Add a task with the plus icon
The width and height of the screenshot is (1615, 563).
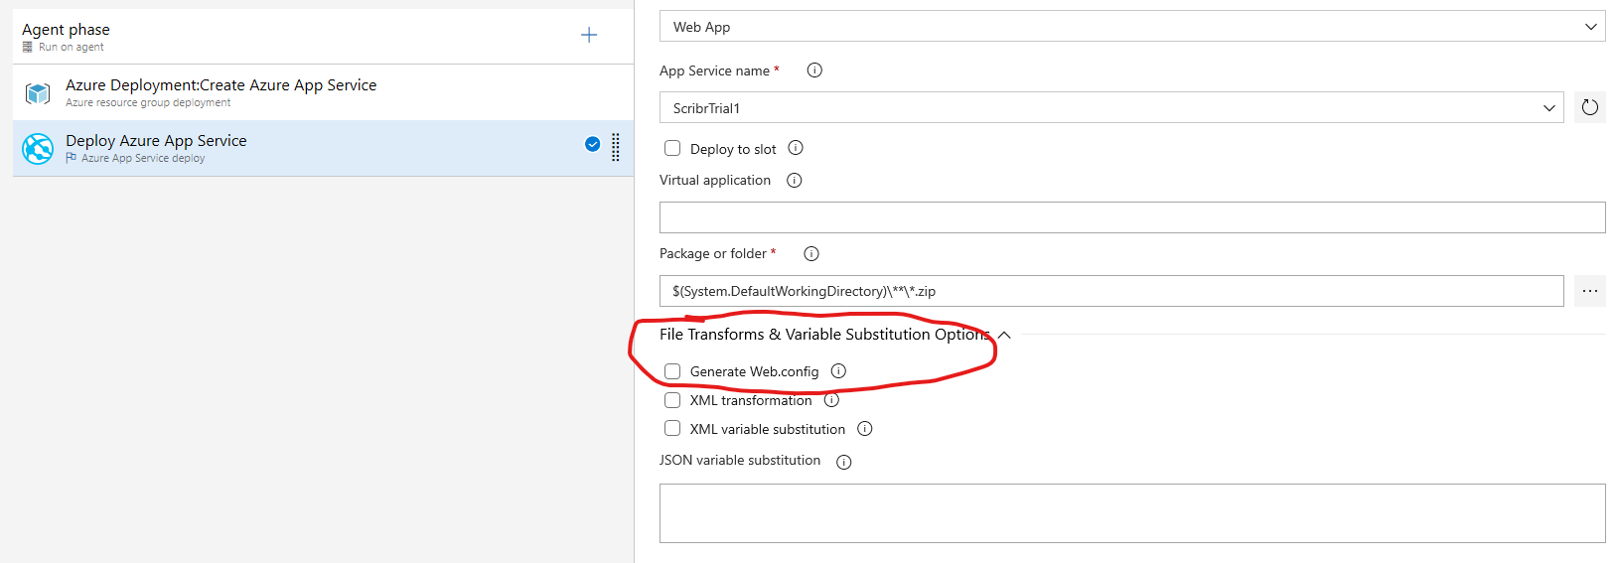click(589, 35)
